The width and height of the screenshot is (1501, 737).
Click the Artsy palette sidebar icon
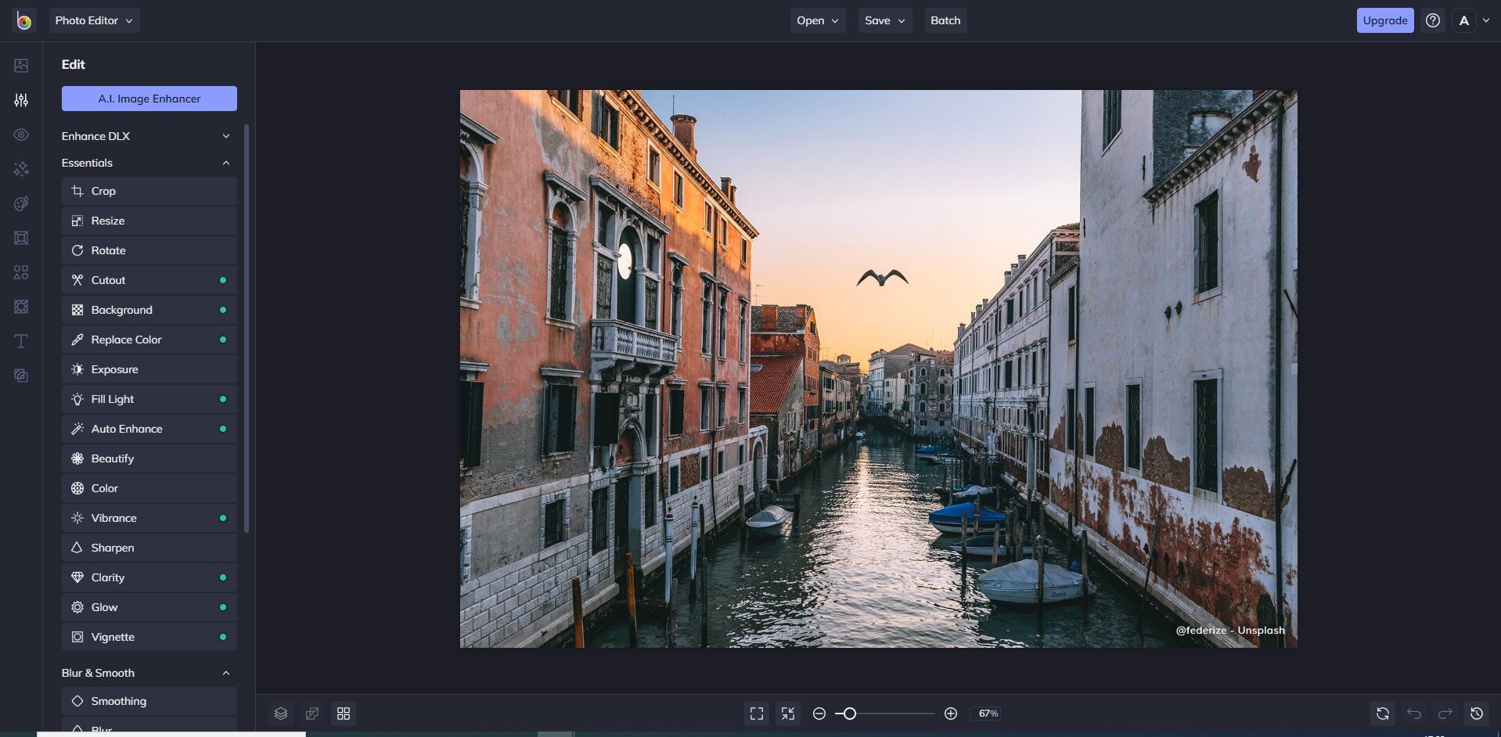tap(21, 203)
